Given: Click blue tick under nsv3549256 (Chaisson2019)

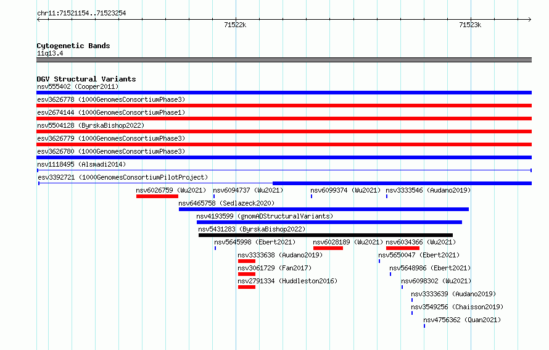Looking at the screenshot, I should point(412,313).
